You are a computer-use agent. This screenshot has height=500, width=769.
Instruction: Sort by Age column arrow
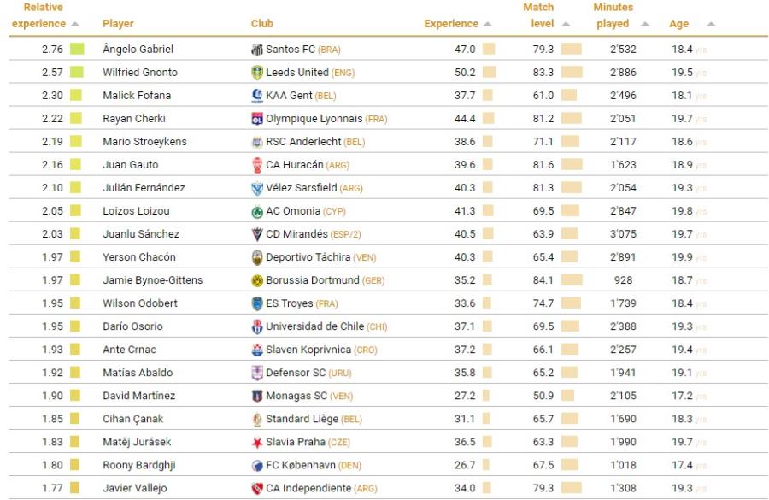pyautogui.click(x=711, y=24)
